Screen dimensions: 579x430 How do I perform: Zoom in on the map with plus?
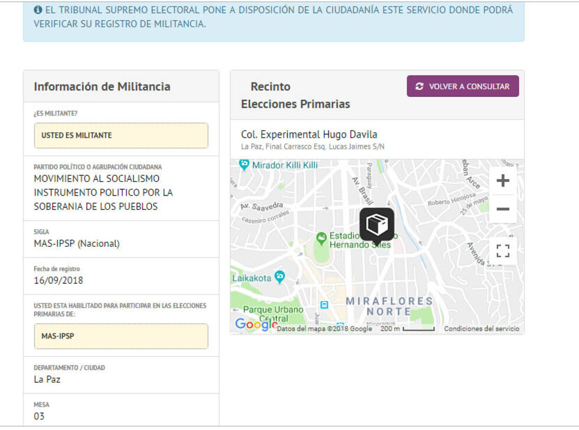coord(503,181)
